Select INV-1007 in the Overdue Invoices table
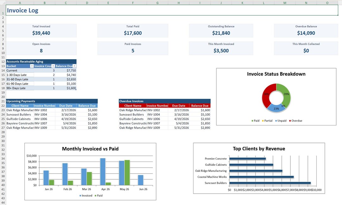Image resolution: width=342 pixels, height=205 pixels. pyautogui.click(x=157, y=123)
